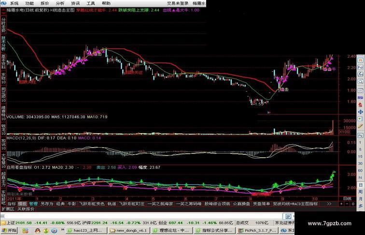Select the 经典 template tab
Viewport: 365px width, 235px height.
[x=60, y=204]
